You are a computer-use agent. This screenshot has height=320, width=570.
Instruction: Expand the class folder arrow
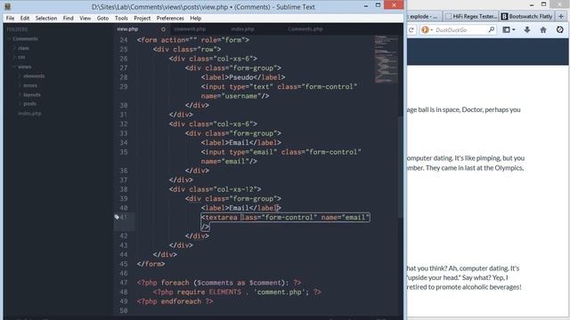14,48
